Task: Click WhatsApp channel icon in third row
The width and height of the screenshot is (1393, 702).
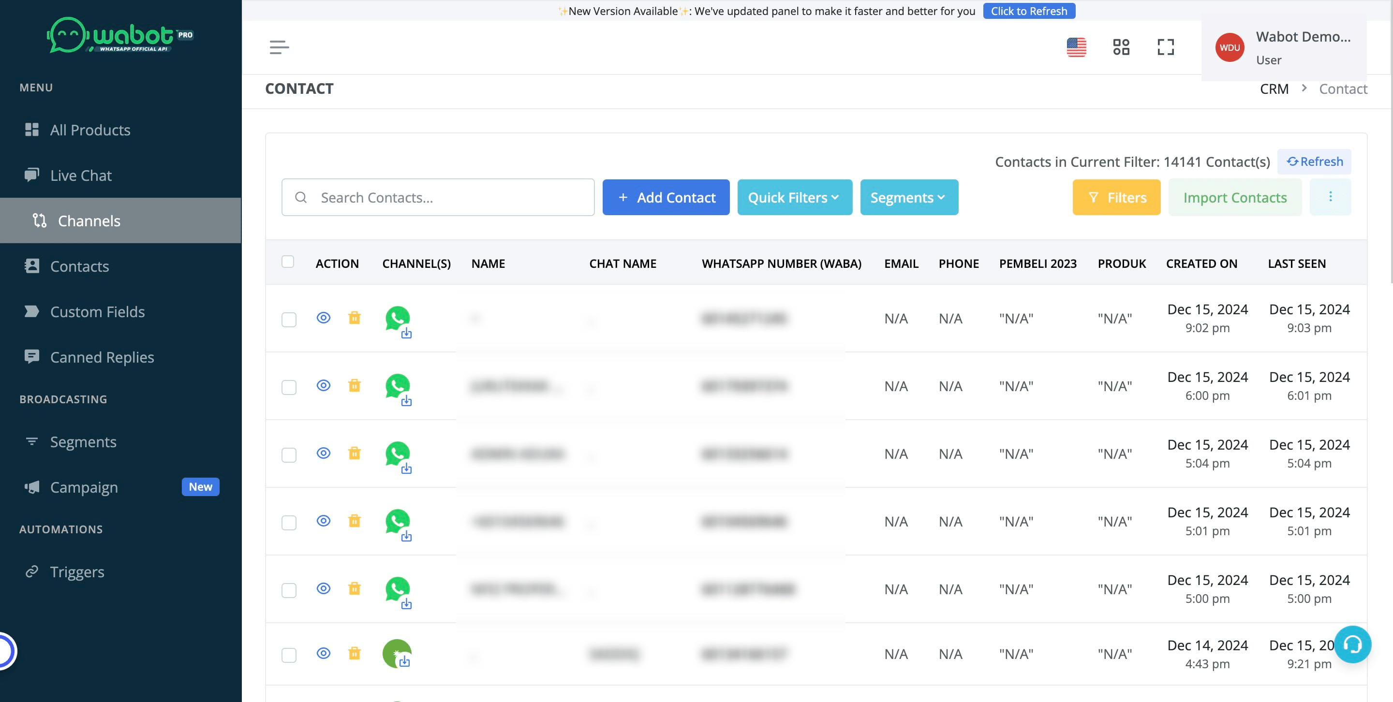Action: (398, 453)
